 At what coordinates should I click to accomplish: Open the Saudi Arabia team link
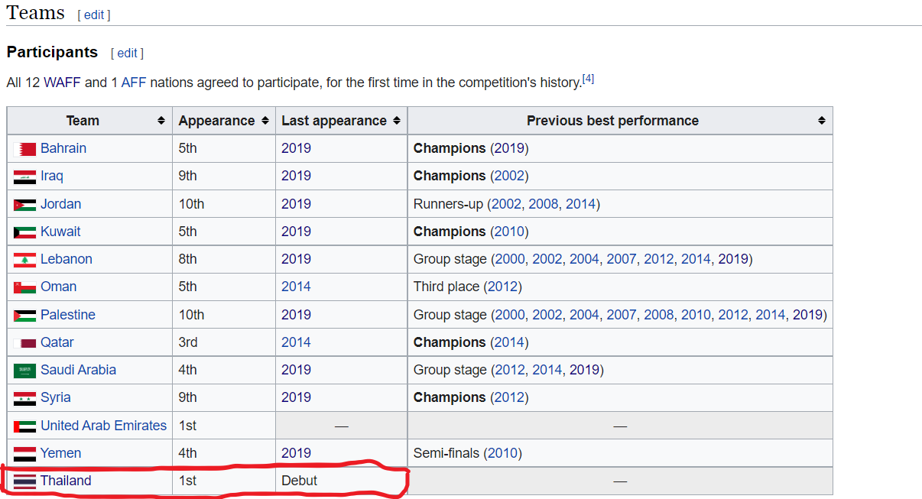pos(79,370)
